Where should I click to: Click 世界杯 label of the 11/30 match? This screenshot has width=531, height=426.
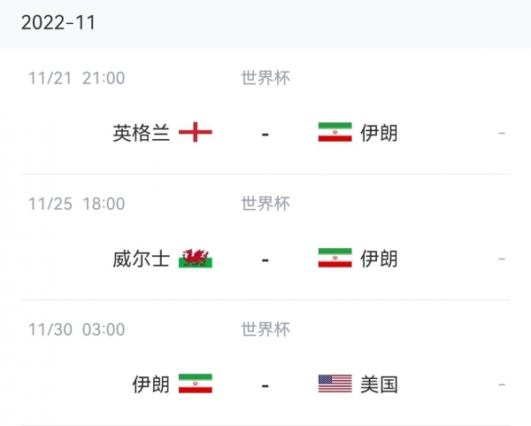(x=265, y=329)
